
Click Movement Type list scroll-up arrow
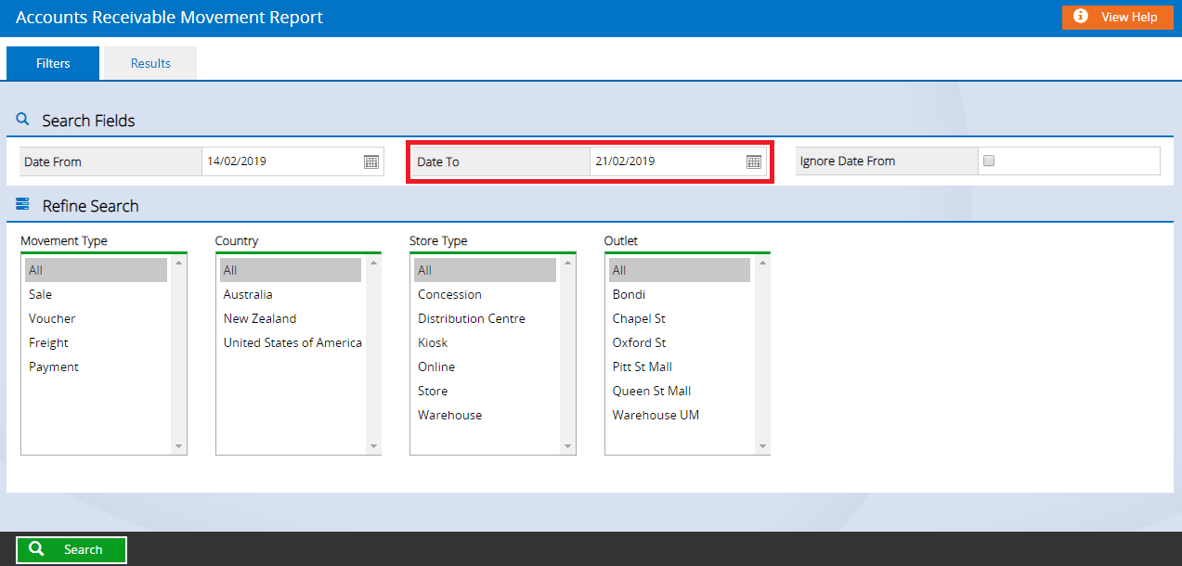tap(179, 263)
